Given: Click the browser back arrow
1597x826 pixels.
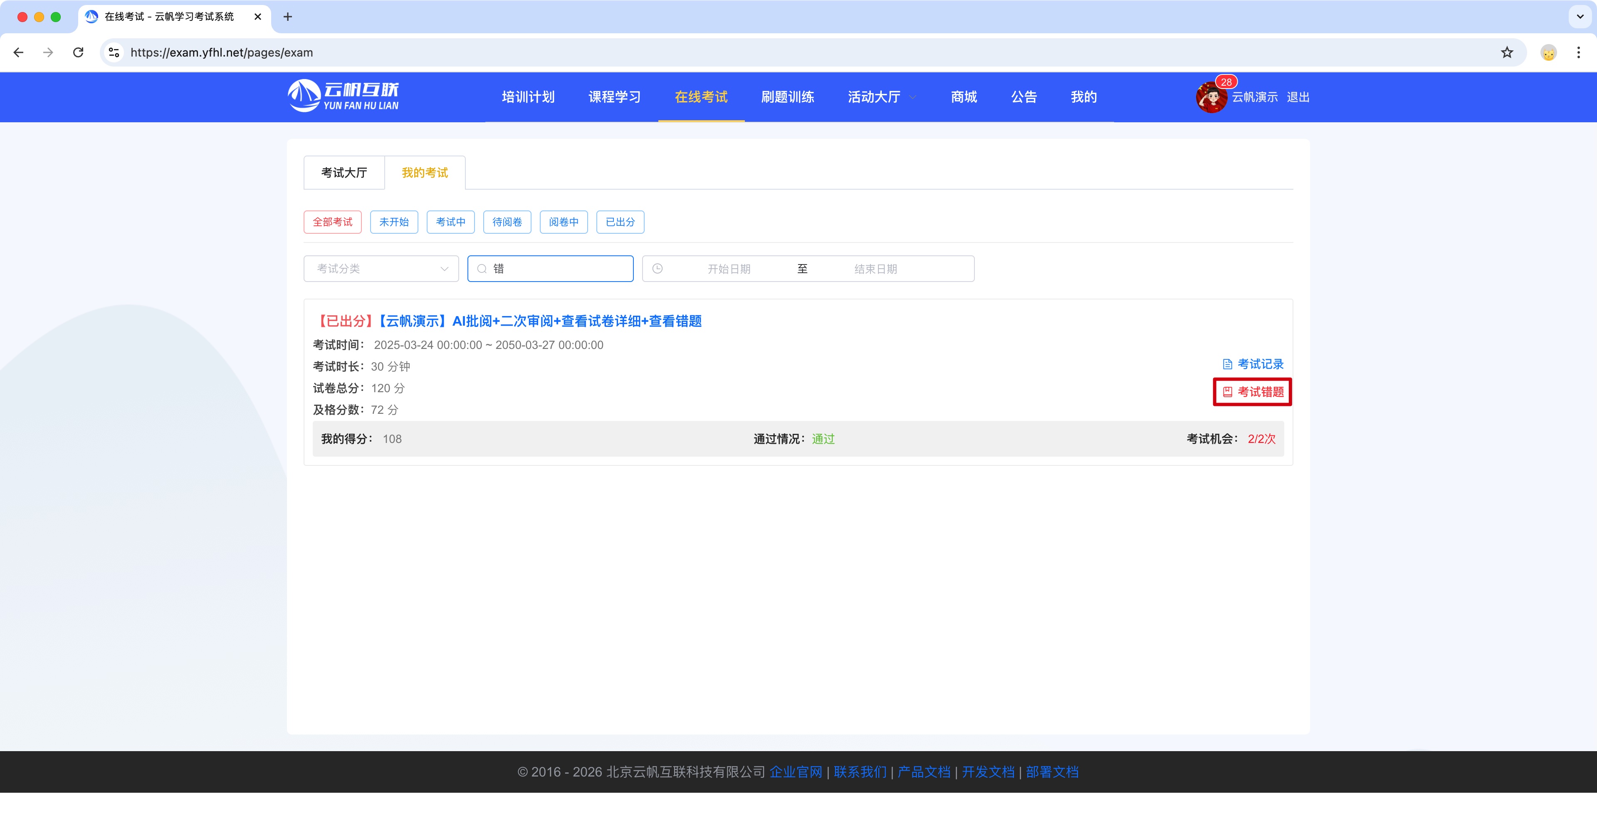Looking at the screenshot, I should (19, 53).
